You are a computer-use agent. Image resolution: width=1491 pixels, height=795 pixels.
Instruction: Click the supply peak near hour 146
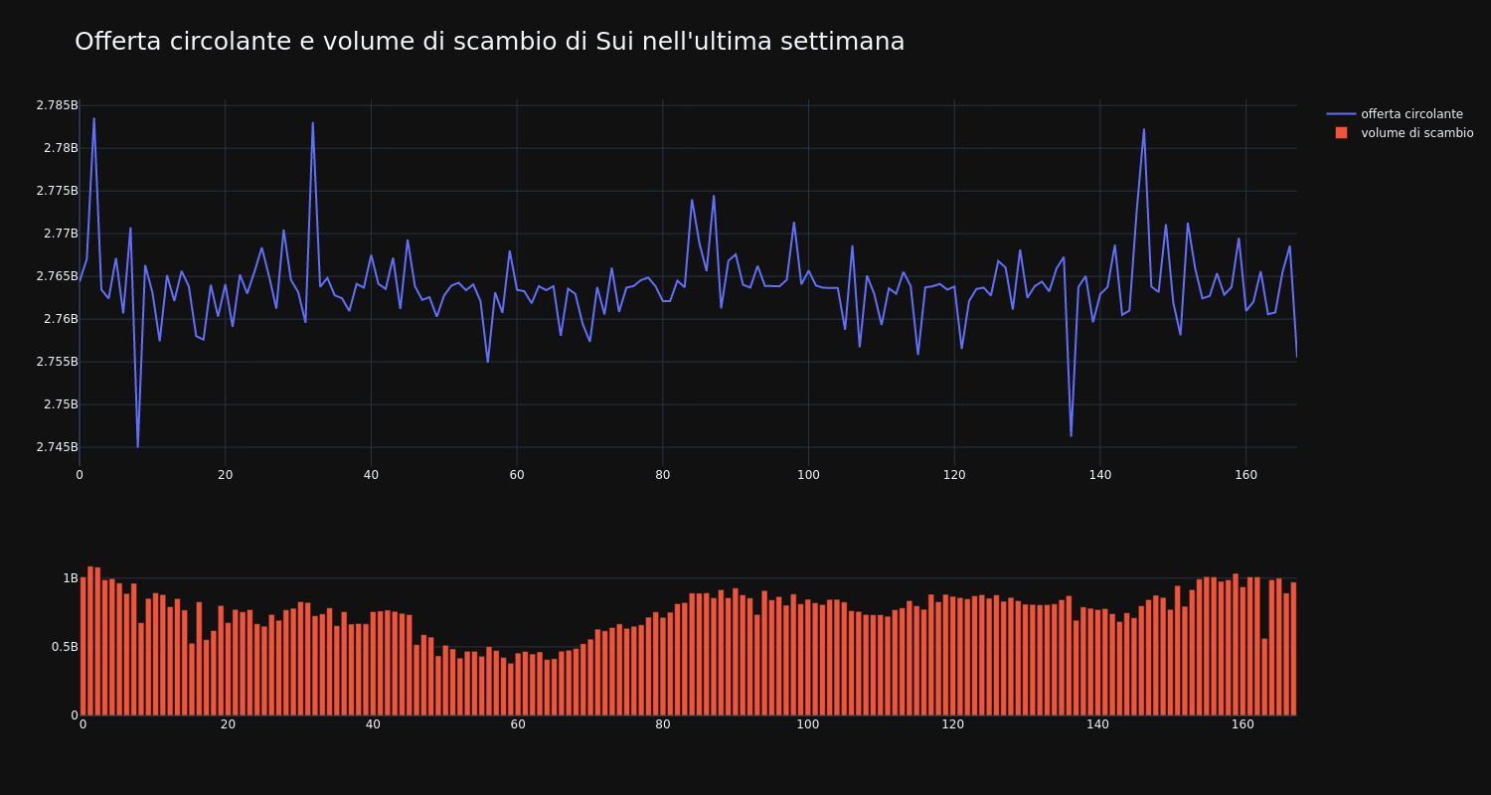1144,128
